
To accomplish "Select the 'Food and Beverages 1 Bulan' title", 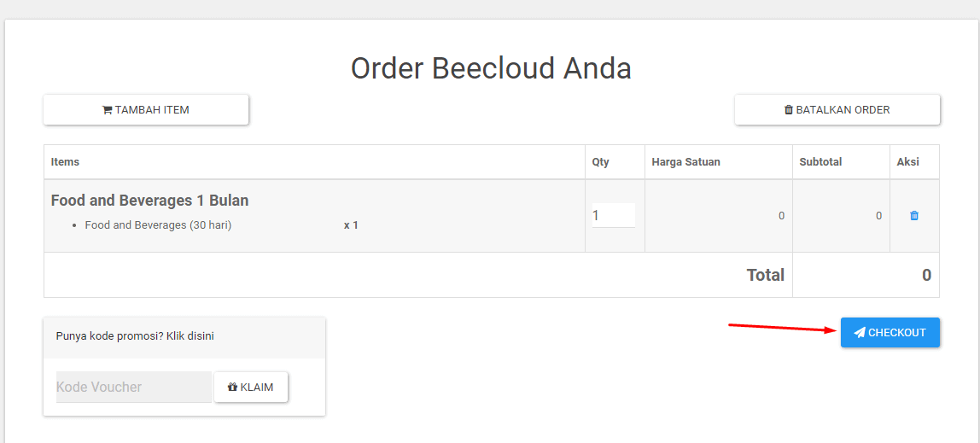I will click(x=150, y=201).
